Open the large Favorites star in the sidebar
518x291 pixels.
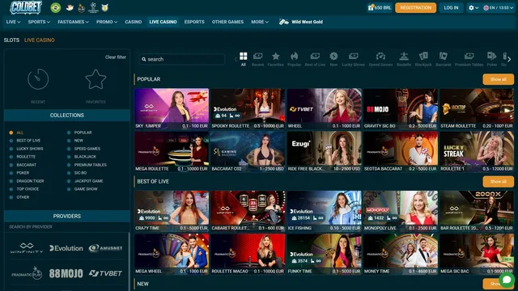click(96, 79)
